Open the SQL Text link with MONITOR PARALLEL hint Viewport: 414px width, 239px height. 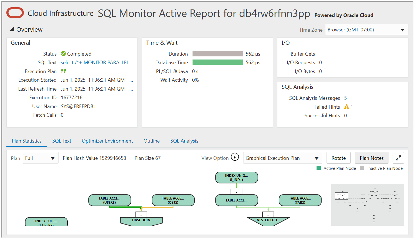pyautogui.click(x=97, y=62)
